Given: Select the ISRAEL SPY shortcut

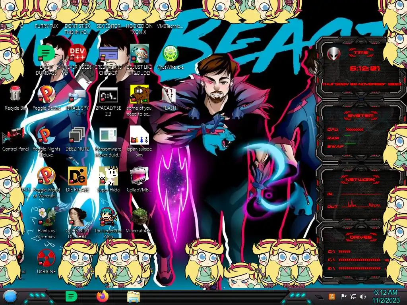Looking at the screenshot, I should point(78,95).
